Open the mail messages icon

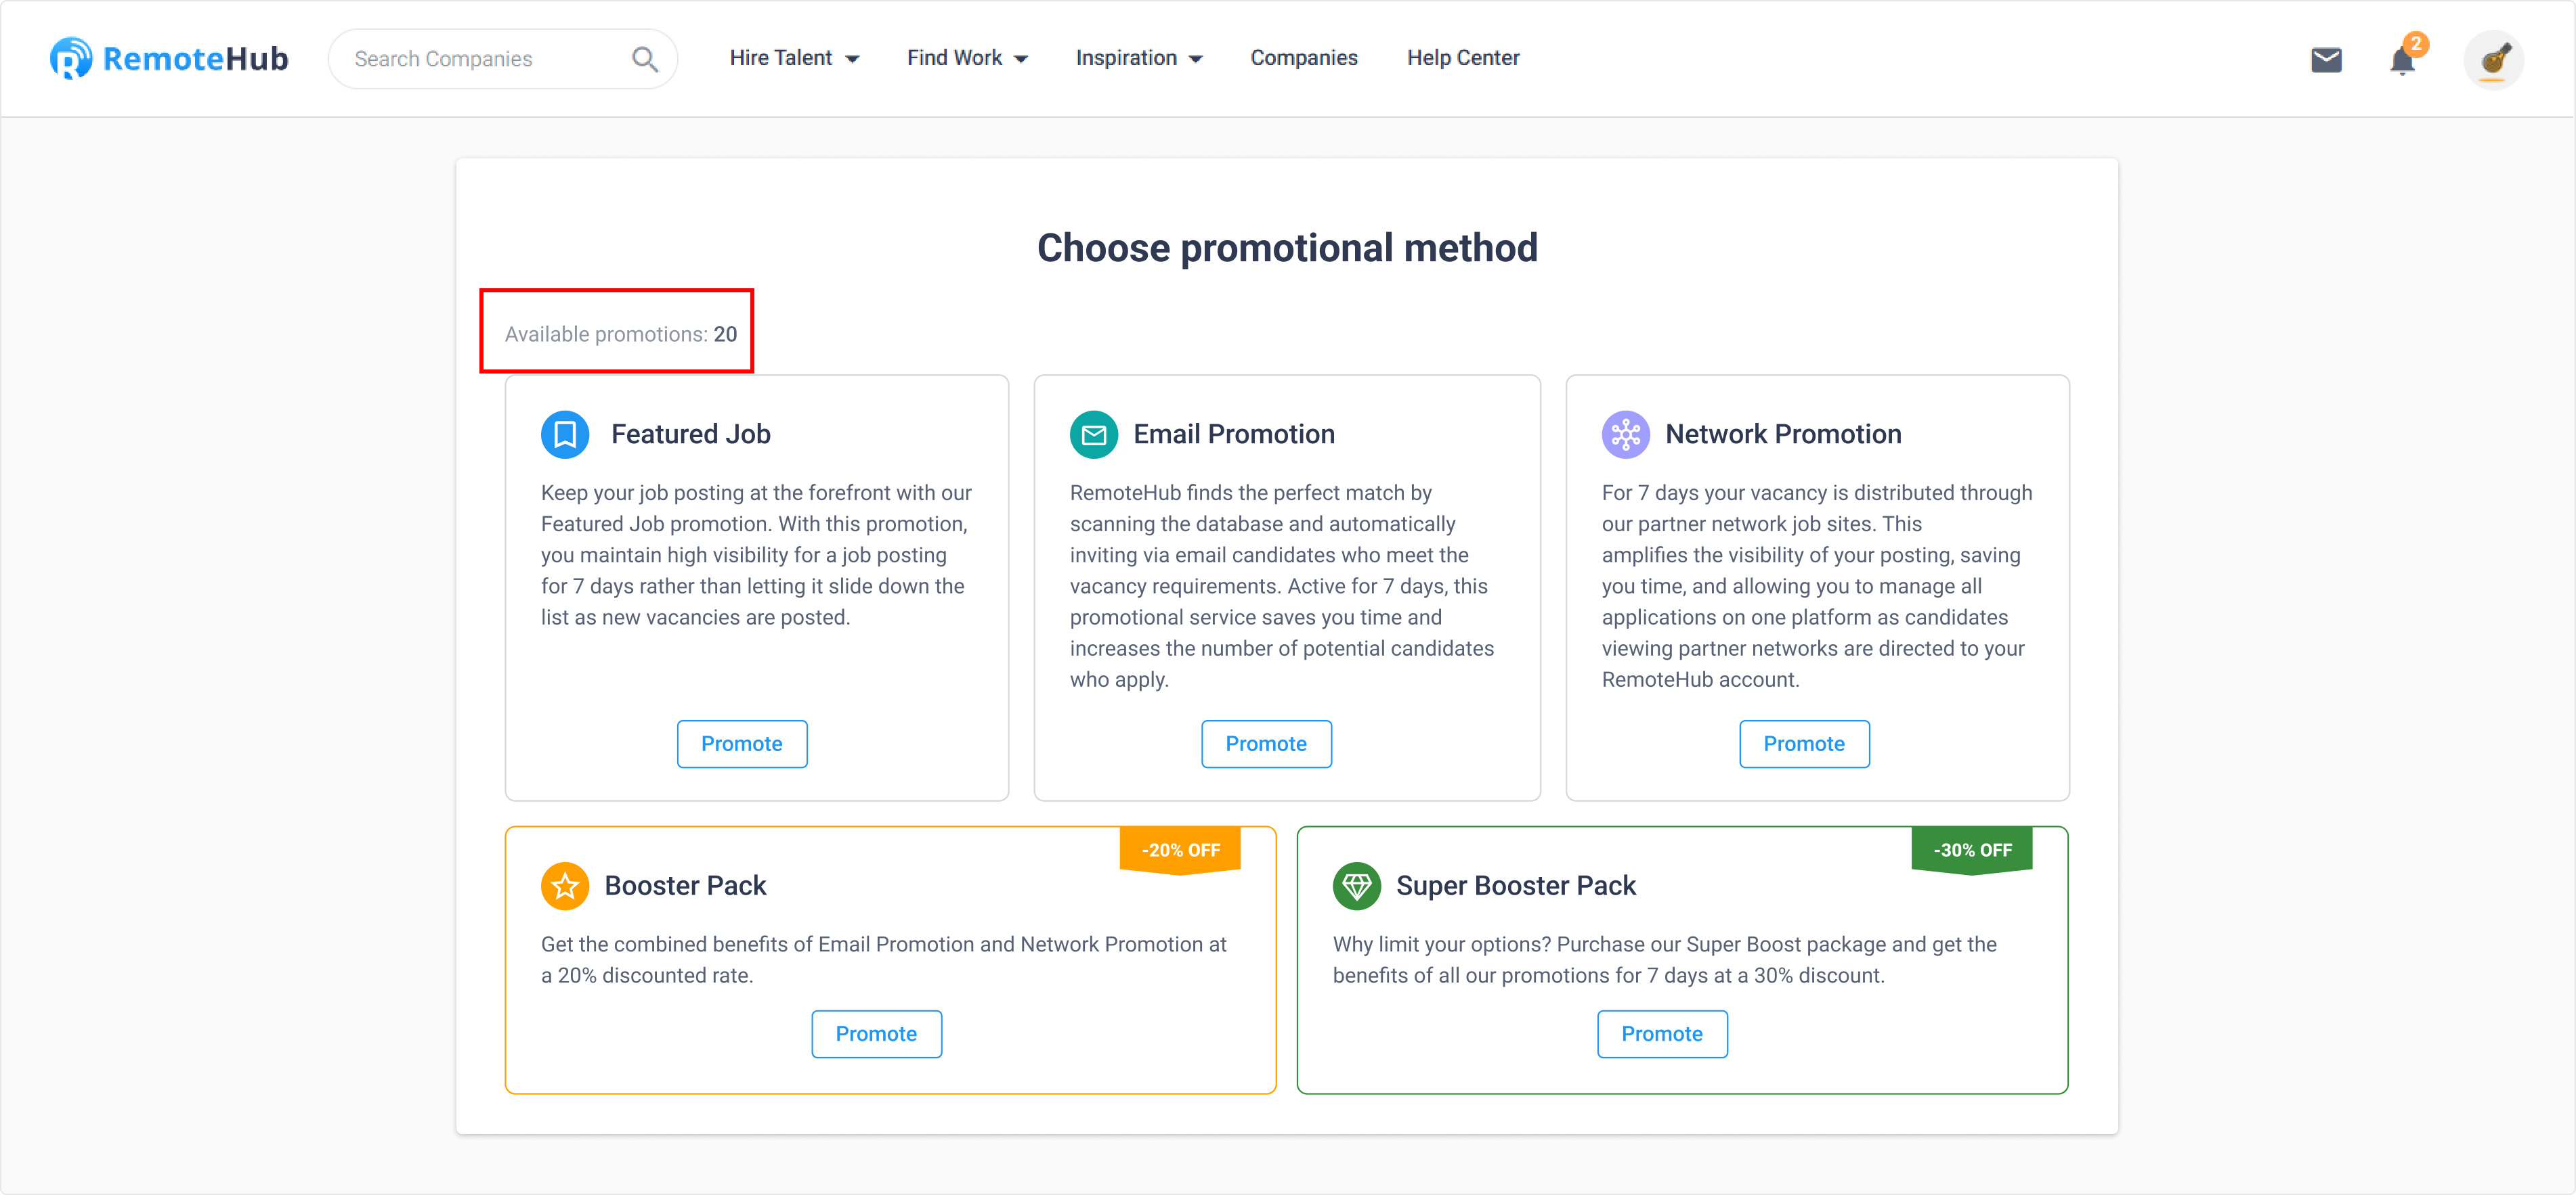(2326, 60)
